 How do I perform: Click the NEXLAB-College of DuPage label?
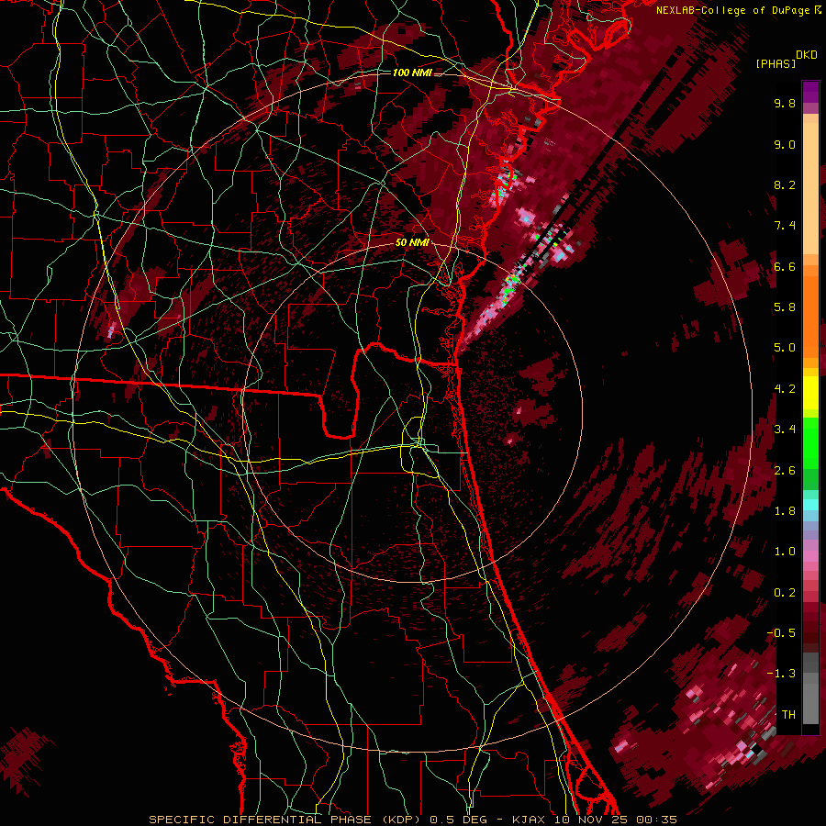(x=733, y=10)
